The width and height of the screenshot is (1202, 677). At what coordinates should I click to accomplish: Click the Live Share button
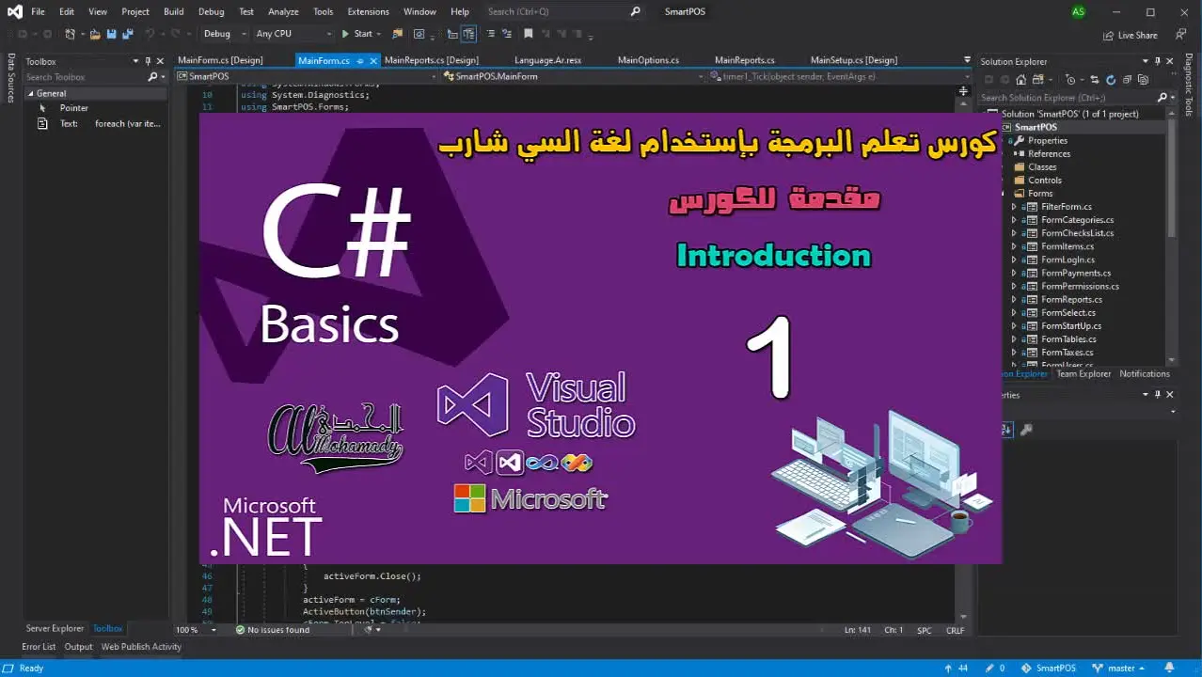[1131, 35]
